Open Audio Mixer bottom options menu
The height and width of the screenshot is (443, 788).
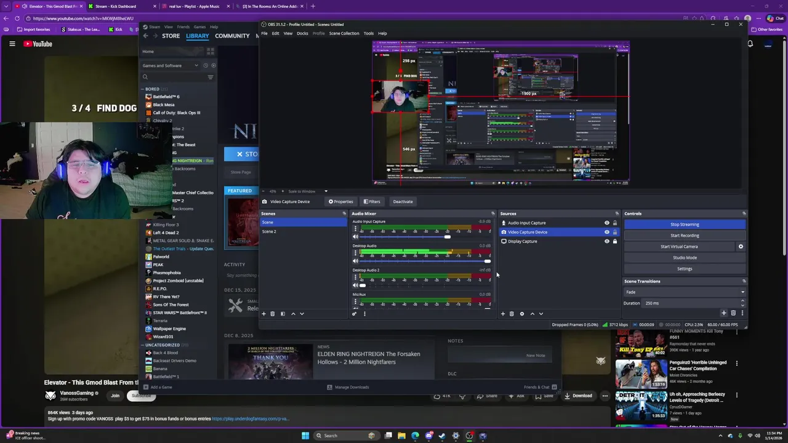coord(364,314)
